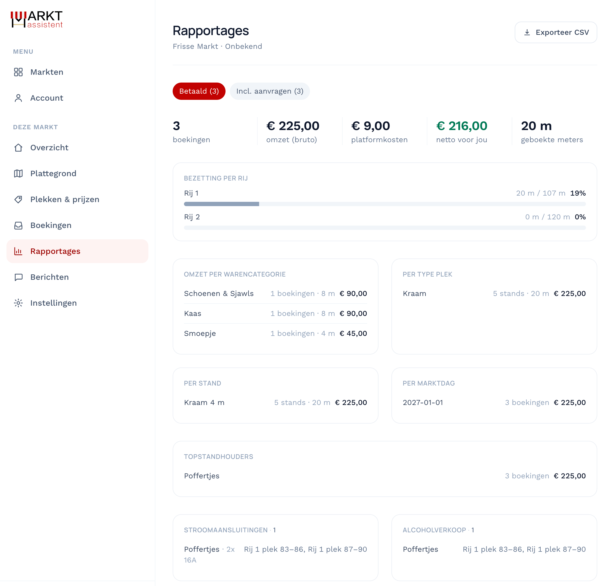Click the Overzicht house icon
Image resolution: width=614 pixels, height=586 pixels.
(x=18, y=148)
